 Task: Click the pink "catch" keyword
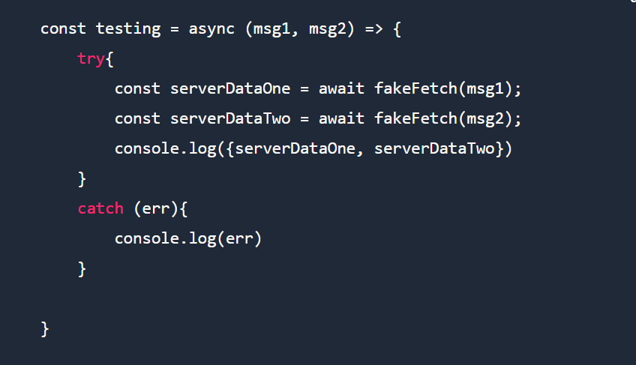(x=100, y=208)
